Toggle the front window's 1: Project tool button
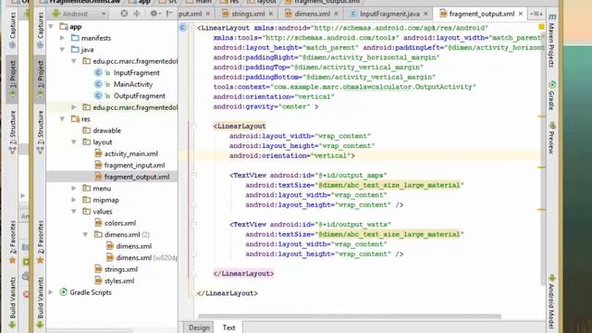This screenshot has width=592, height=333. point(40,80)
